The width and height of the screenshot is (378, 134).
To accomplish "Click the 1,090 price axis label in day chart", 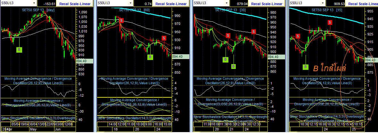I will tap(82, 12).
